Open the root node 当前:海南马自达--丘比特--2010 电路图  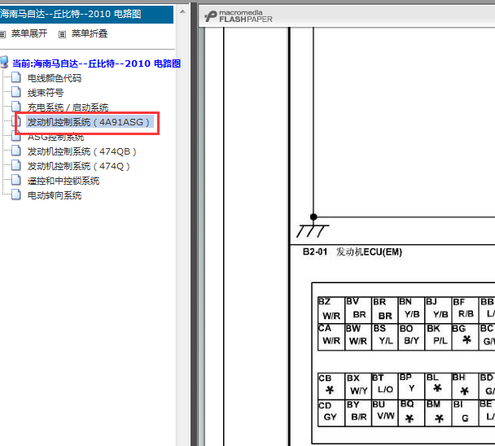tap(96, 63)
